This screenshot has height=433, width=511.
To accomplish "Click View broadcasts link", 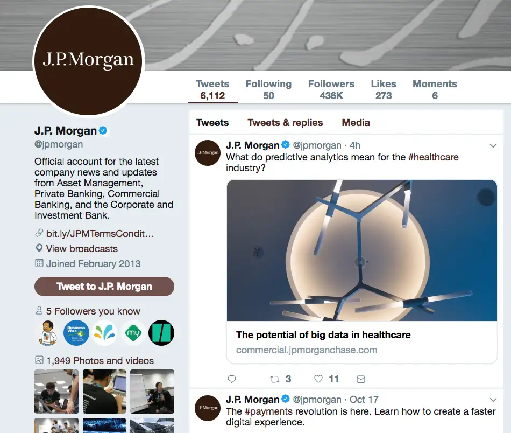I will pos(82,249).
